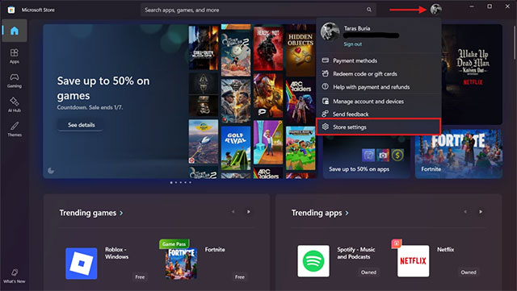The height and width of the screenshot is (291, 517).
Task: Click the search magnifier icon
Action: 369,10
